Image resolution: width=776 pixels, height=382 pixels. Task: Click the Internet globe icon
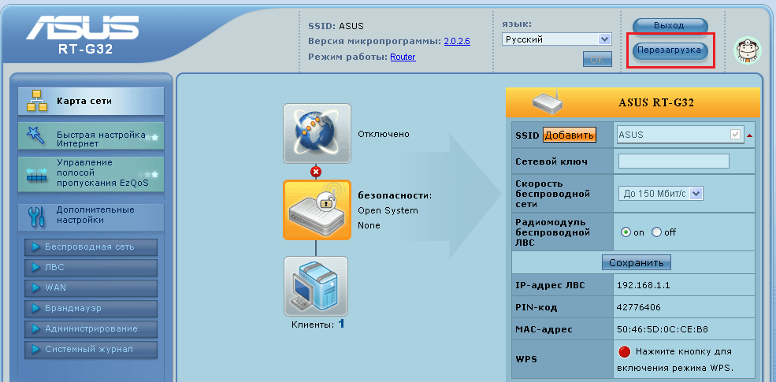(317, 134)
